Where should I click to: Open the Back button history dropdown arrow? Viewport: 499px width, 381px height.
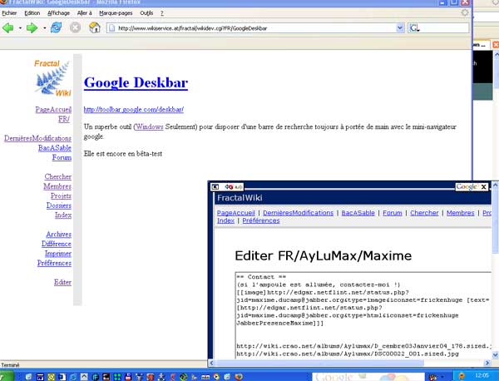[x=20, y=28]
